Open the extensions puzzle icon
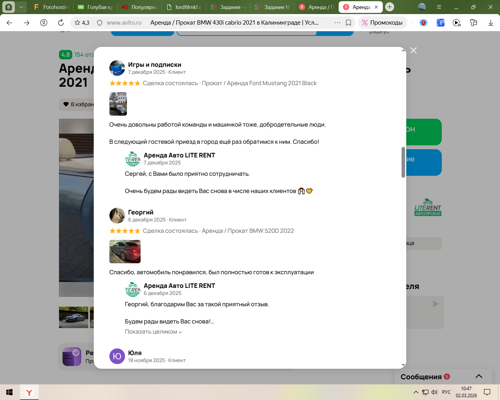This screenshot has width=500, height=400. pyautogui.click(x=473, y=23)
